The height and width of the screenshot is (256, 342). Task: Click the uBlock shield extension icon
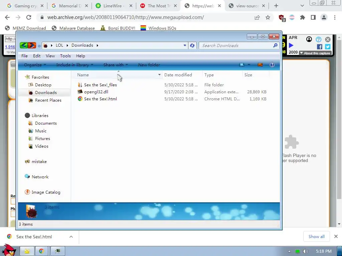282,18
